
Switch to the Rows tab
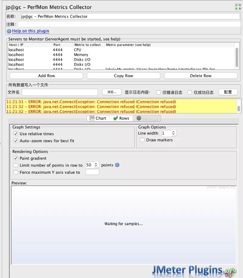click(x=121, y=118)
